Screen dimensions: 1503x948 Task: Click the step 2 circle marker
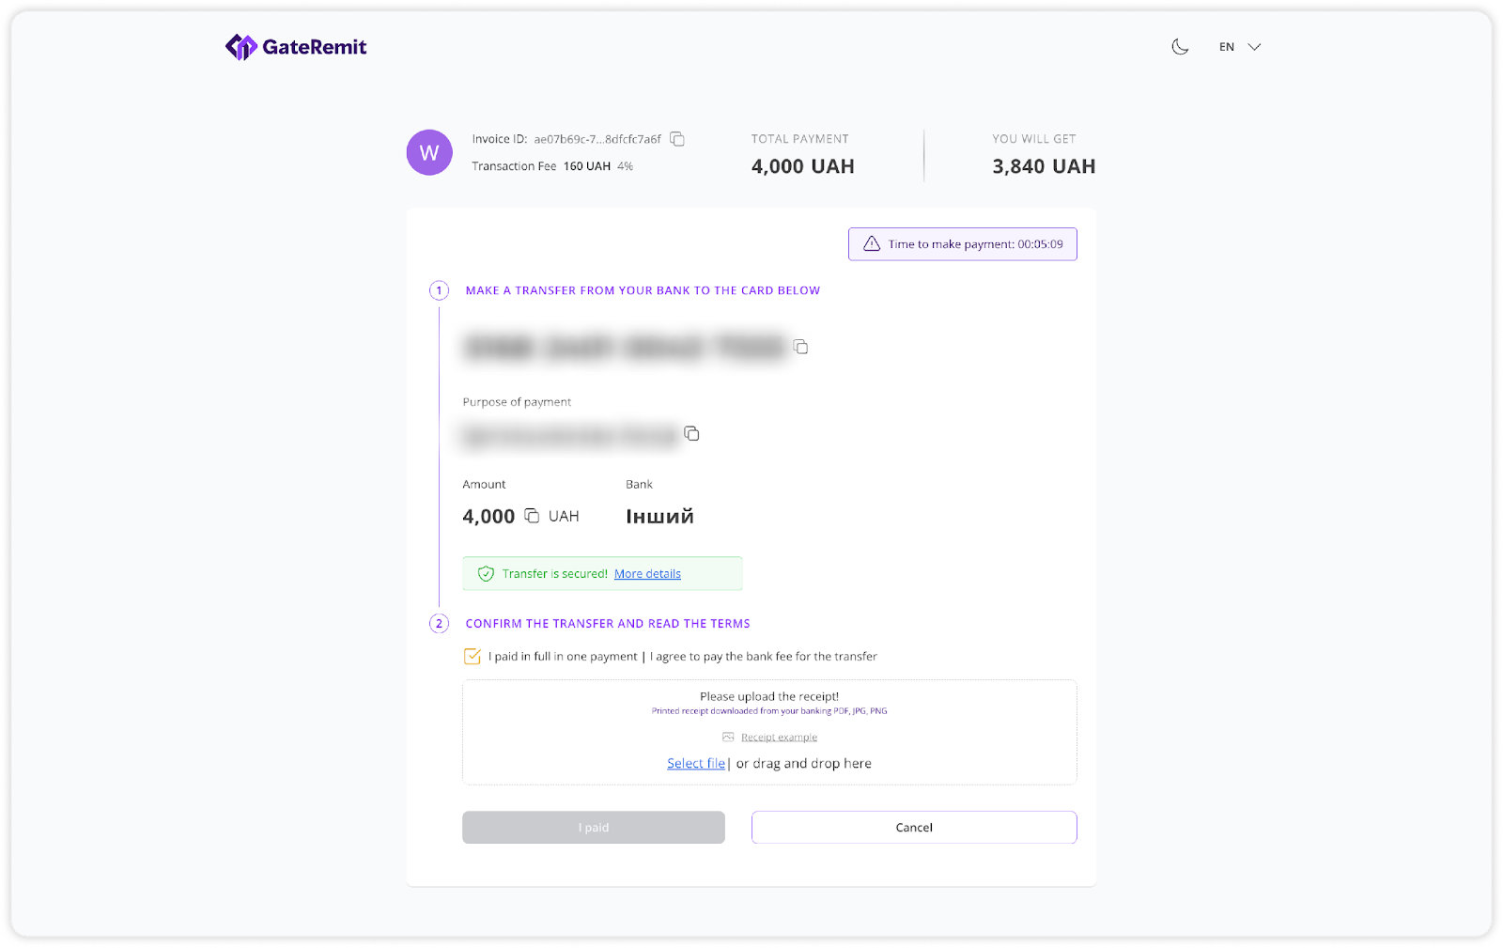439,623
